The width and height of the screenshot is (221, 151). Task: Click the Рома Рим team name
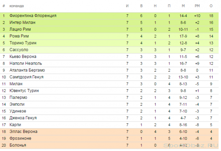point(19,36)
